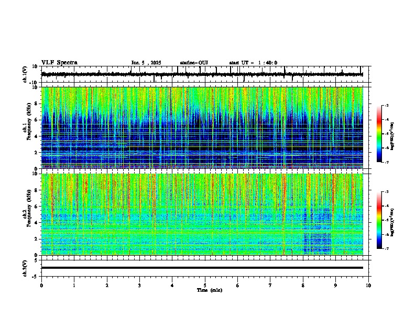Screen dimensions: 415x320
Task: Click the thick black ch.3 signal line
Action: 202,268
